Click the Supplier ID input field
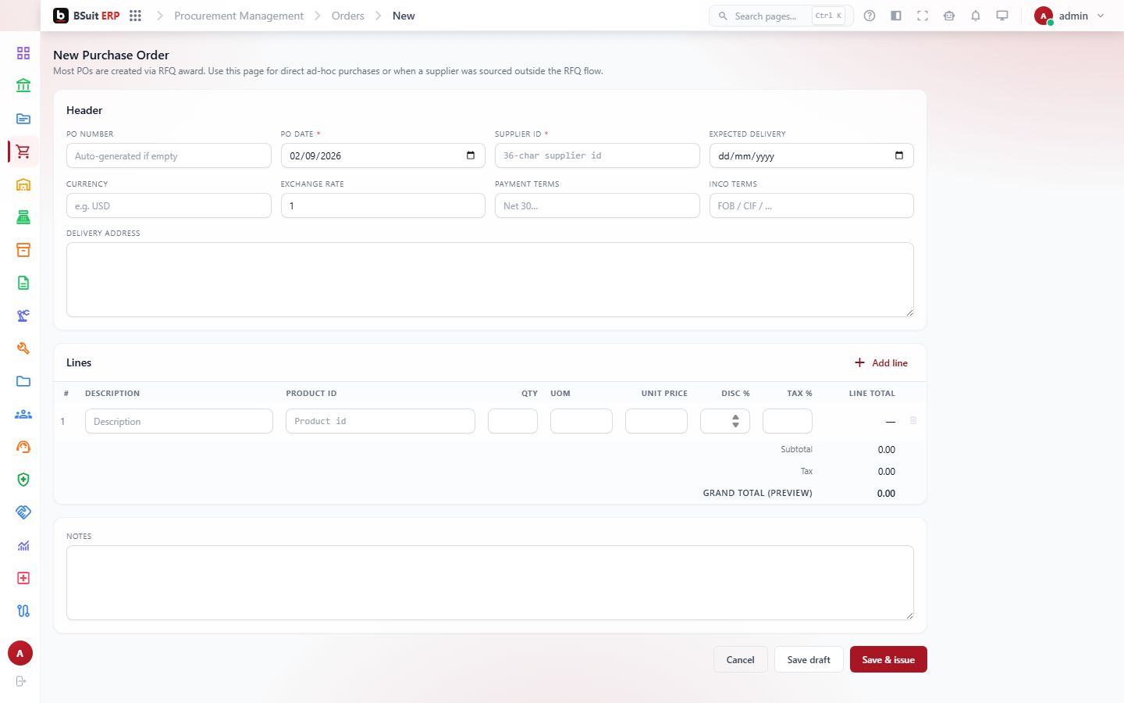Viewport: 1124px width, 703px height. [x=597, y=155]
